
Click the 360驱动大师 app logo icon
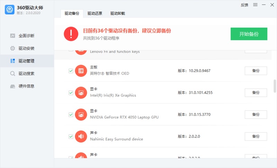pos(10,9)
